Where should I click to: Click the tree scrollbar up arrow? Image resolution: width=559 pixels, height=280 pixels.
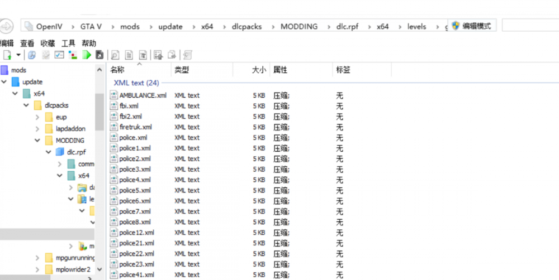click(100, 70)
